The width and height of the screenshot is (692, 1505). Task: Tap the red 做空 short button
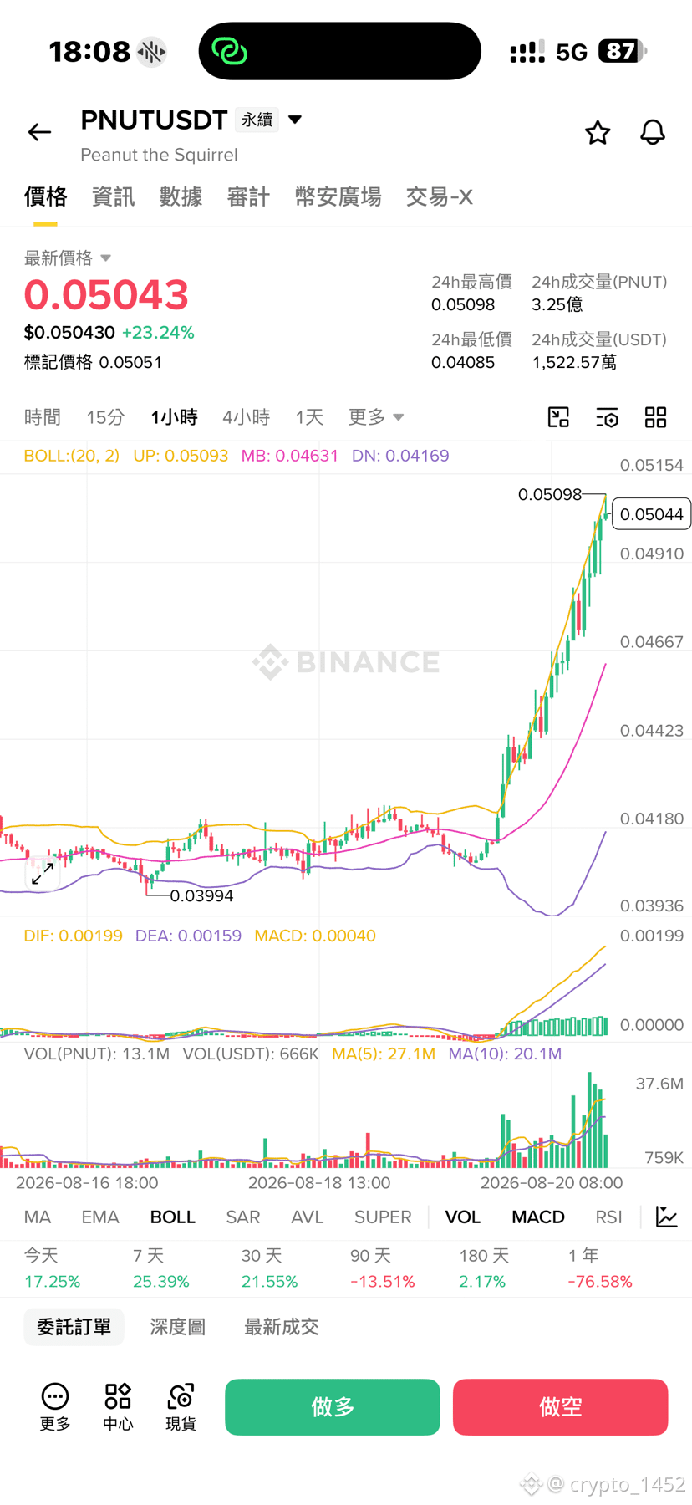click(561, 1407)
